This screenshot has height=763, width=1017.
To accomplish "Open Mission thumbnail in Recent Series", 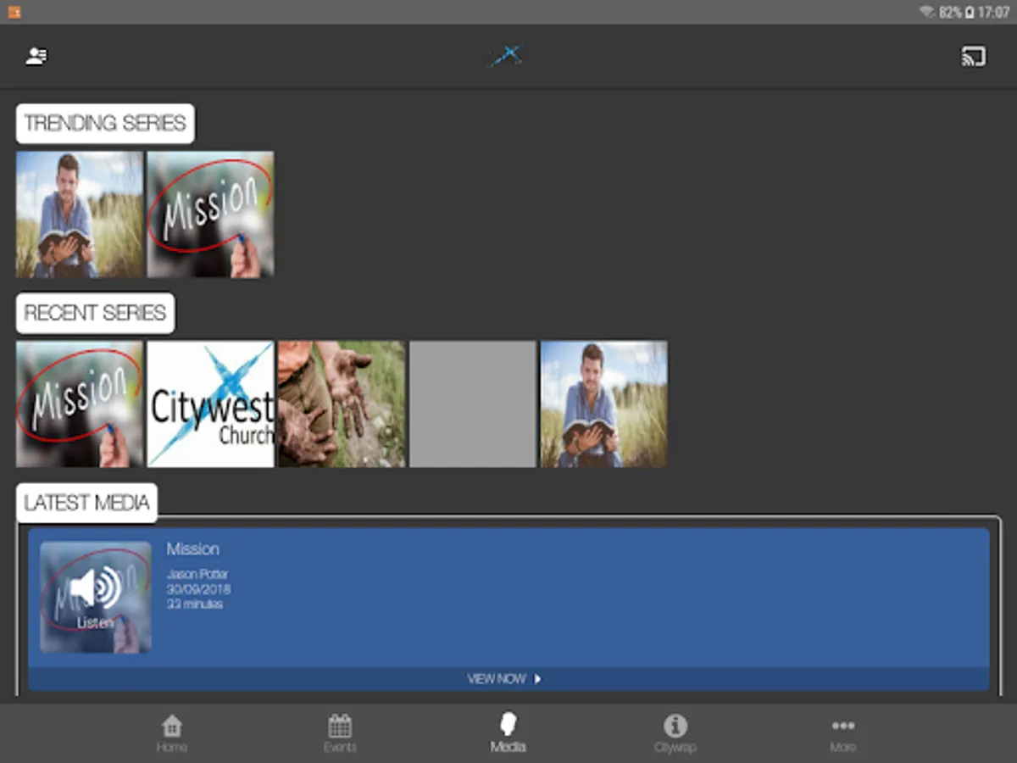I will pos(80,404).
